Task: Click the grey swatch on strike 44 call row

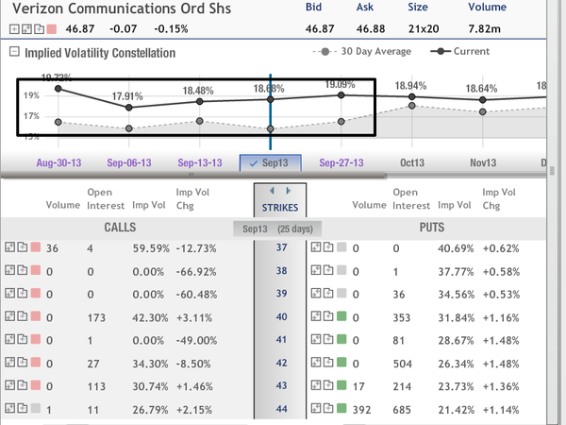Action: [36, 409]
